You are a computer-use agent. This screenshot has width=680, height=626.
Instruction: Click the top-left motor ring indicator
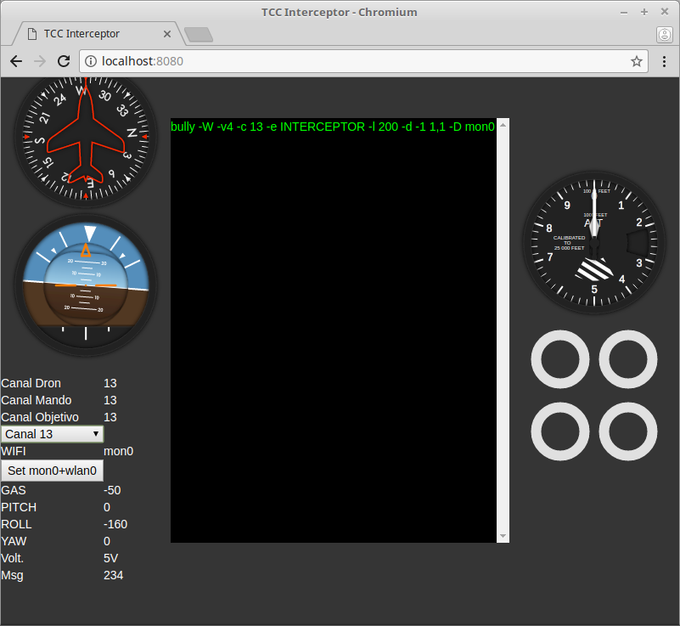click(559, 359)
